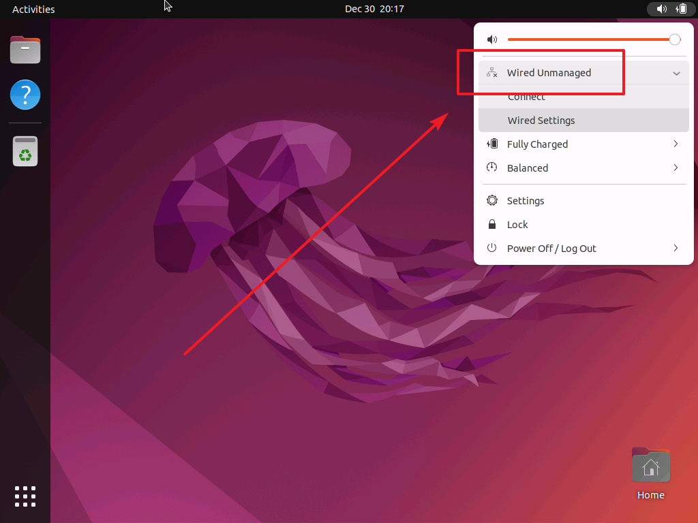Image resolution: width=698 pixels, height=523 pixels.
Task: Click the volume speaker icon in the top bar
Action: [x=661, y=9]
